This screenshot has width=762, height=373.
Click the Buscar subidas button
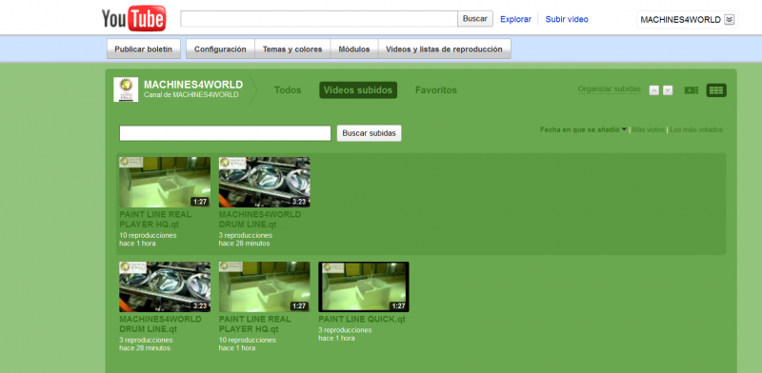(370, 133)
